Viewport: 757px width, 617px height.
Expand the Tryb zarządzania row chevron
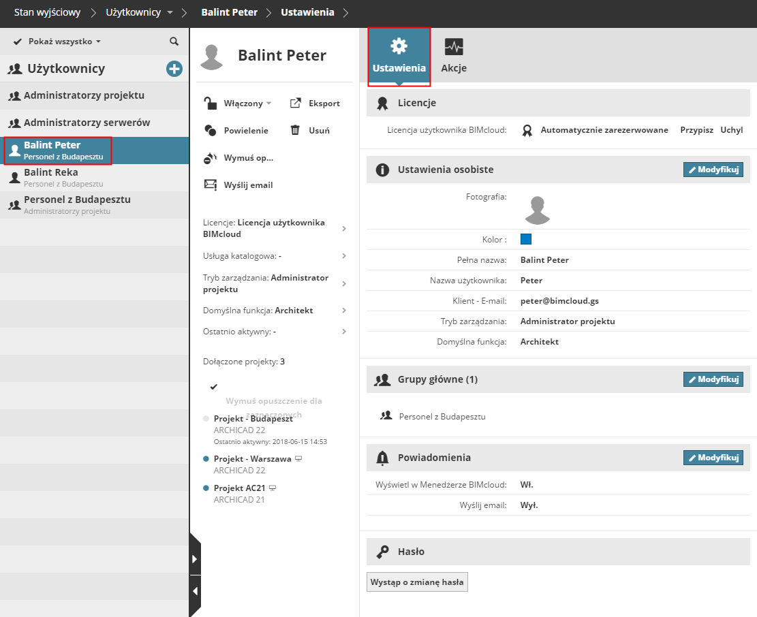pos(344,284)
